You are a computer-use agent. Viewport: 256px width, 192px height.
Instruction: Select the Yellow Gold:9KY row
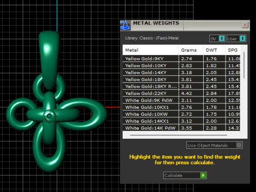181,59
